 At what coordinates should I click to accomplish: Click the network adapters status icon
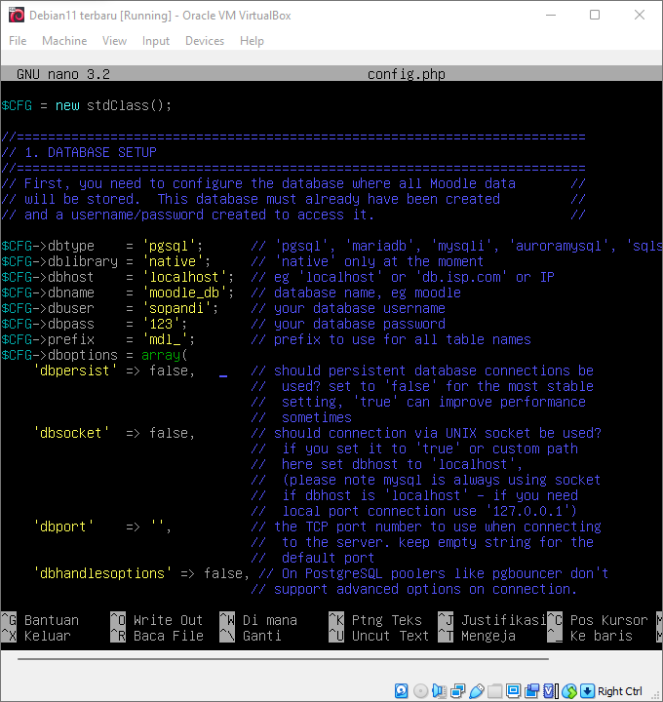458,691
